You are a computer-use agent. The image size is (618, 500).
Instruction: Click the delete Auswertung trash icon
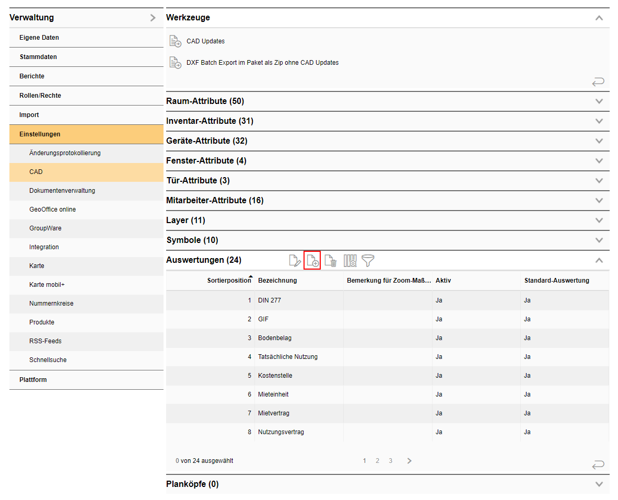[x=330, y=260]
